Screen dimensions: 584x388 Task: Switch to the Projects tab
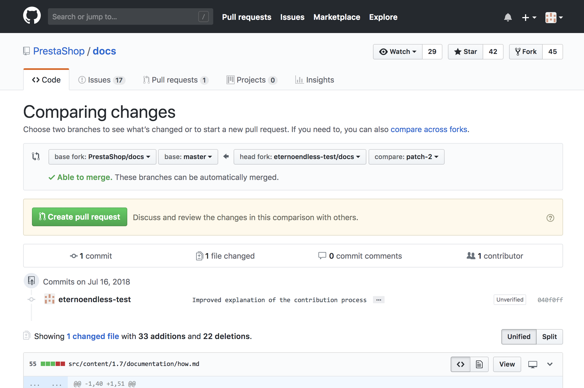pyautogui.click(x=252, y=80)
